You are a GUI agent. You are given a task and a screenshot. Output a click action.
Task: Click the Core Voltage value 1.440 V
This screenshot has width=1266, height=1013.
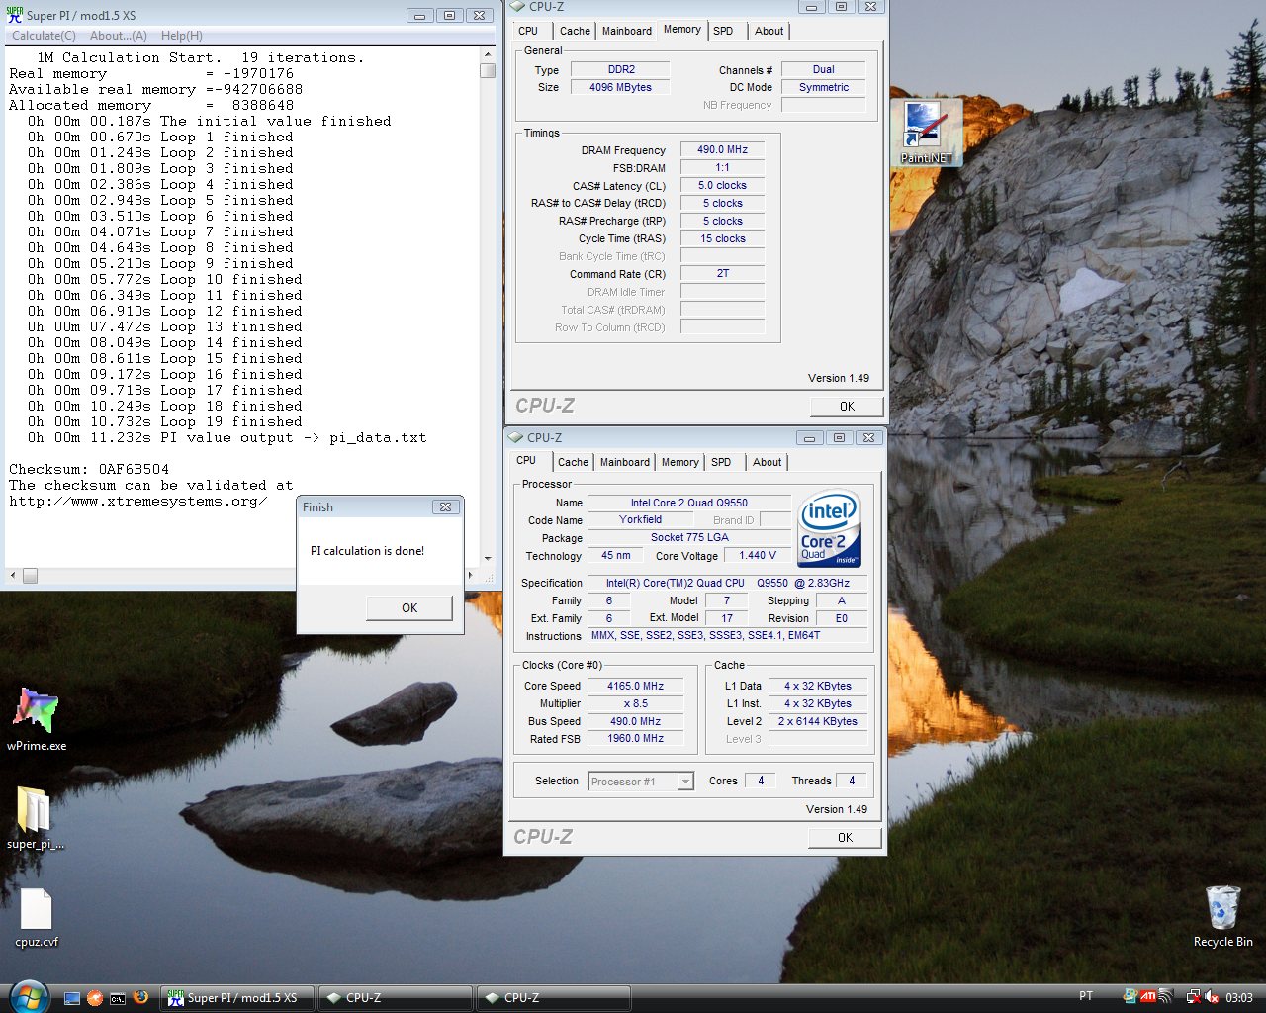(x=758, y=555)
